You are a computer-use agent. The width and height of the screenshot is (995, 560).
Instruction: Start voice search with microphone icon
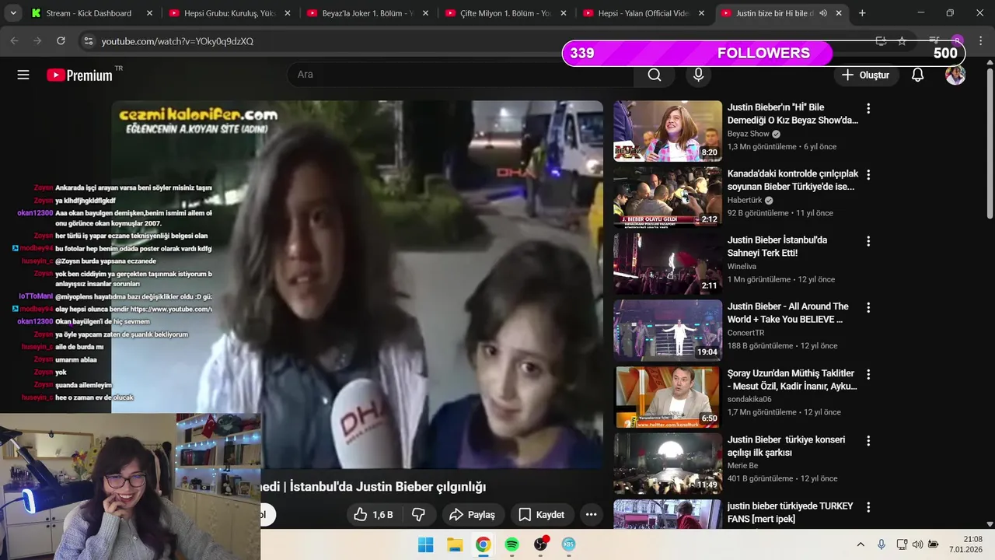click(698, 75)
